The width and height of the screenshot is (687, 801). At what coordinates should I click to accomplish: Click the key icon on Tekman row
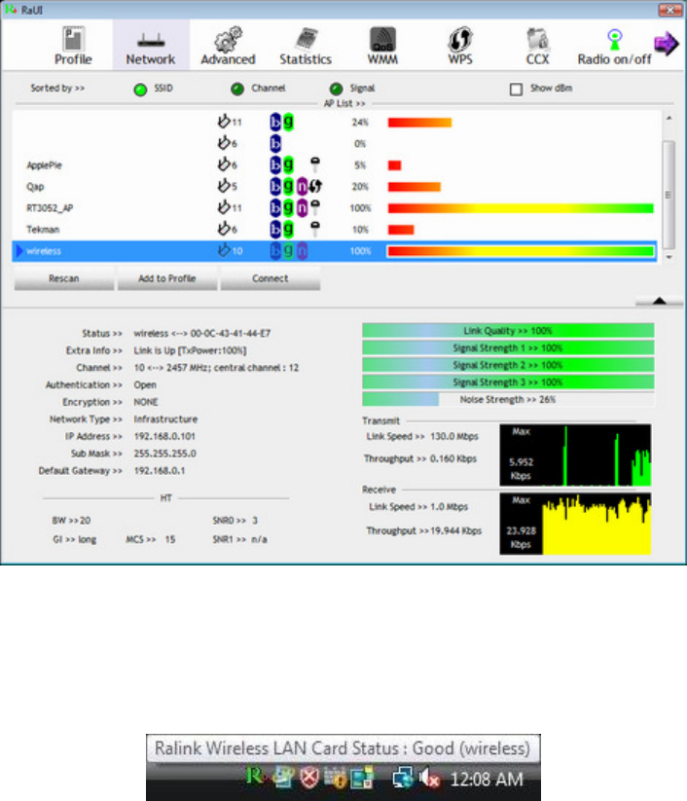[315, 229]
